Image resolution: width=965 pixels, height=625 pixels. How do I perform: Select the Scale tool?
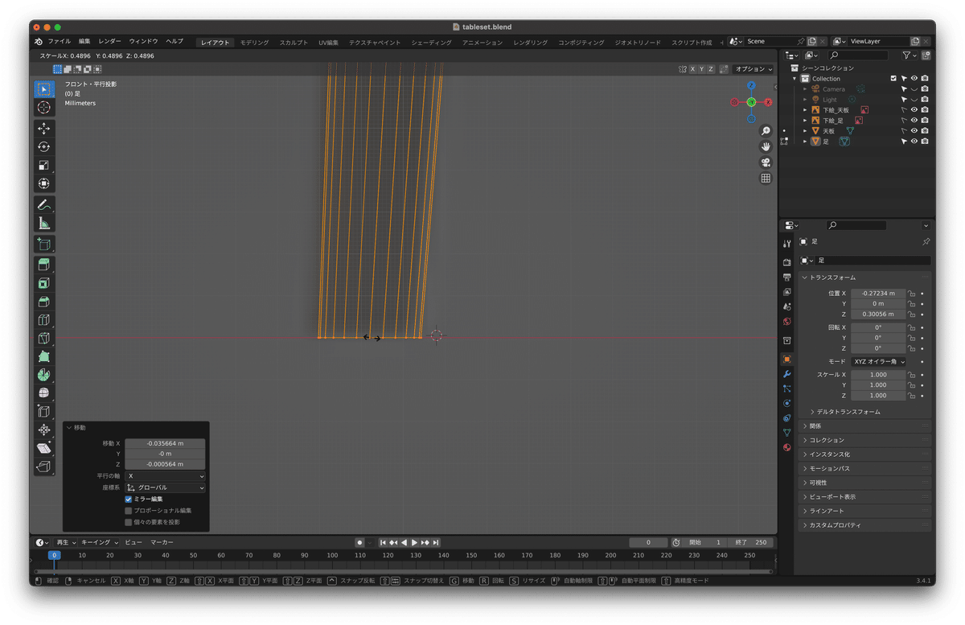click(x=43, y=166)
